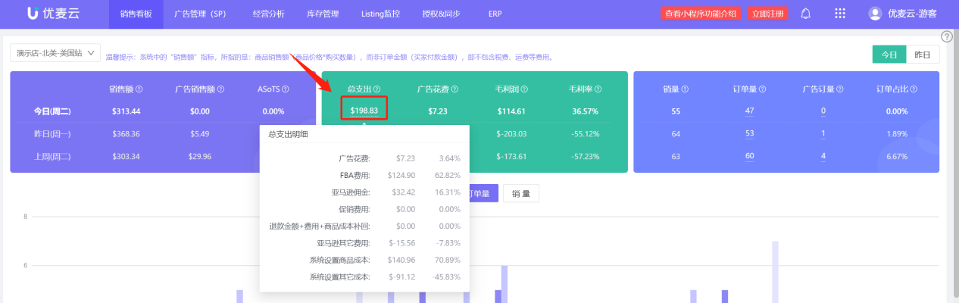Click help icon next to 广告订量

pos(841,89)
